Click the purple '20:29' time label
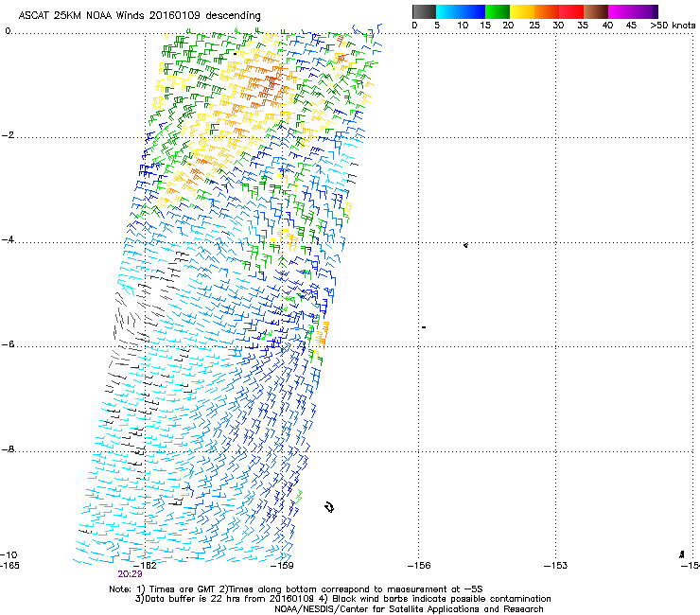The height and width of the screenshot is (615, 700). point(130,574)
